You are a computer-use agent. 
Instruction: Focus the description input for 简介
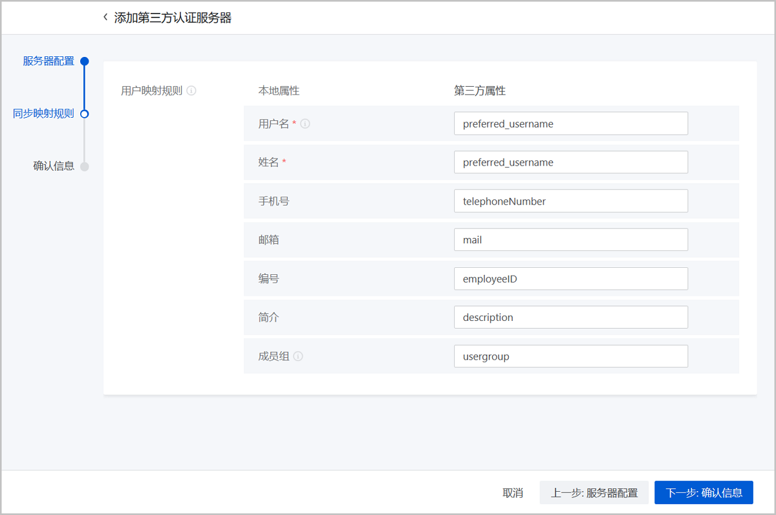(x=571, y=318)
